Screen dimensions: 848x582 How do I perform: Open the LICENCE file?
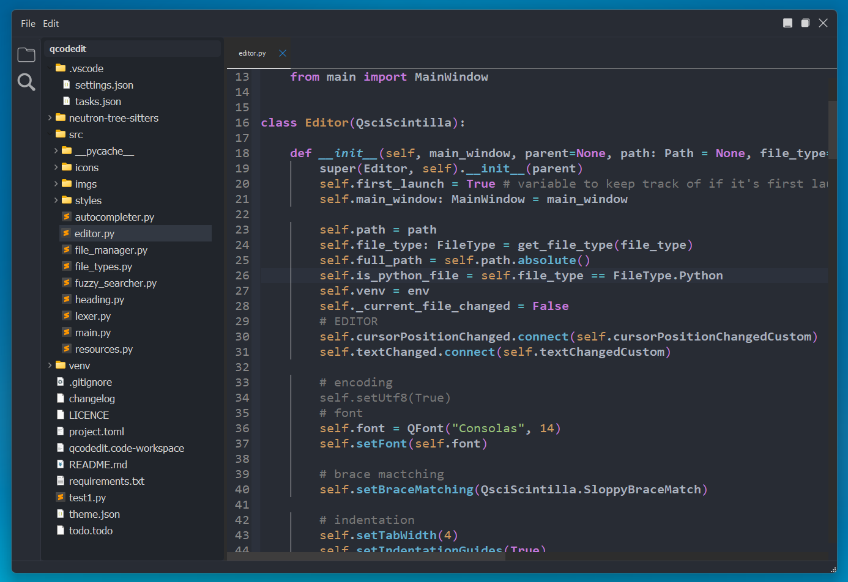[89, 415]
